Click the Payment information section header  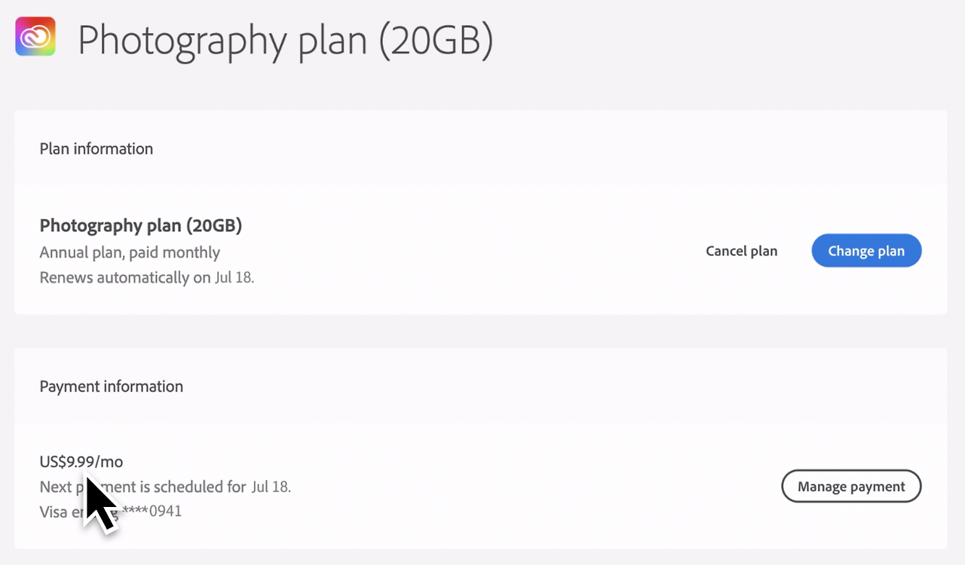pyautogui.click(x=111, y=386)
